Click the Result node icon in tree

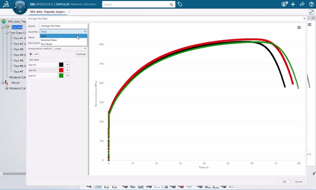coord(7,83)
